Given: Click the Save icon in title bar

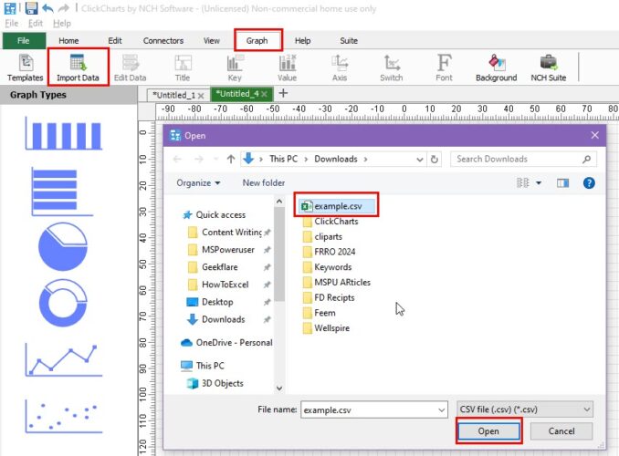Looking at the screenshot, I should (x=31, y=8).
